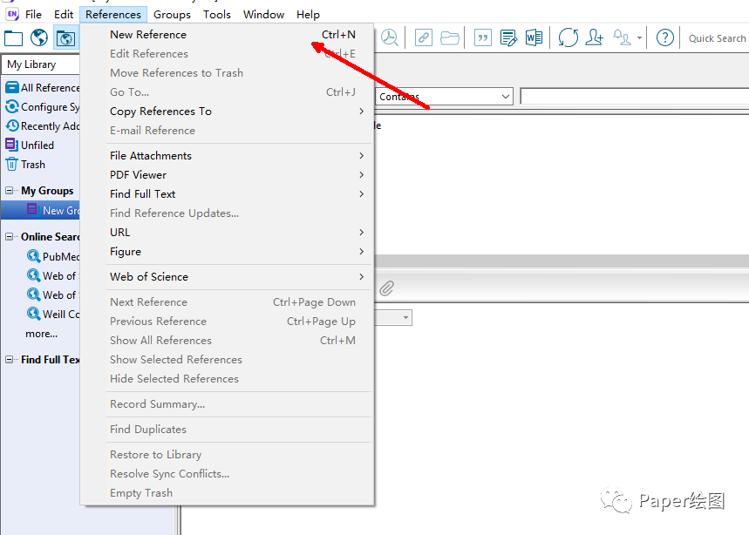Click the Activity Feed bell icon
Image resolution: width=749 pixels, height=535 pixels.
tap(622, 37)
